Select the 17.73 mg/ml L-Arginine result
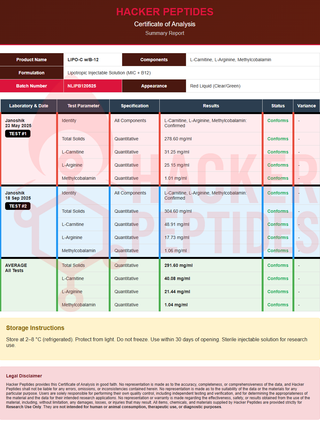The width and height of the screenshot is (320, 421). click(177, 237)
